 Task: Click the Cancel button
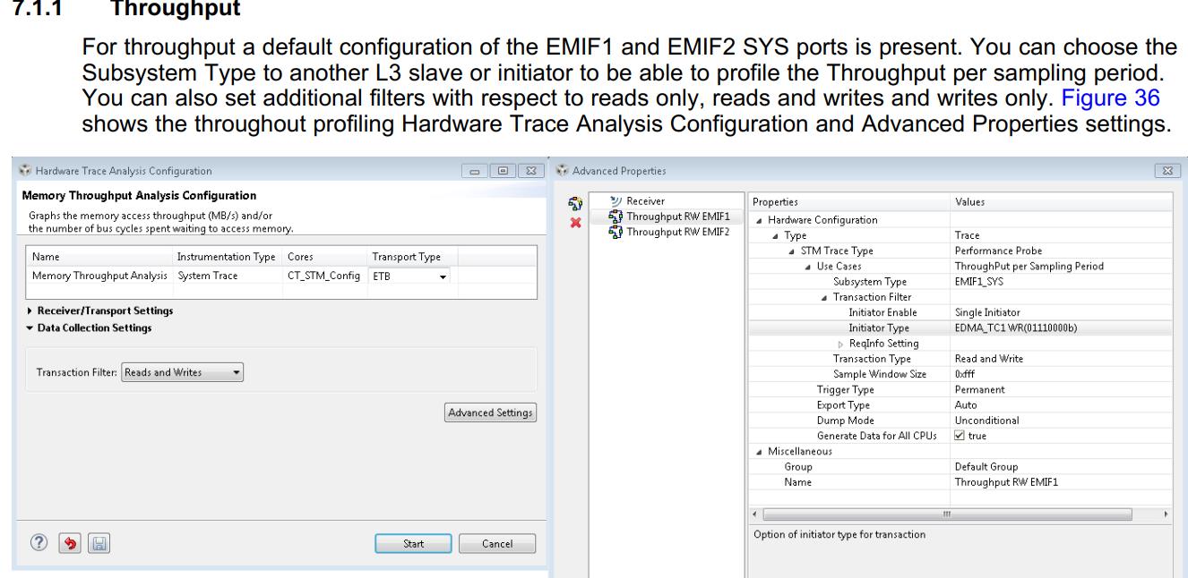tap(496, 543)
